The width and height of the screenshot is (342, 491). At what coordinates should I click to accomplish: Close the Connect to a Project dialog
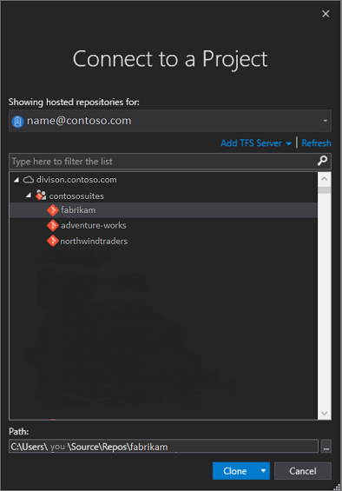[326, 14]
